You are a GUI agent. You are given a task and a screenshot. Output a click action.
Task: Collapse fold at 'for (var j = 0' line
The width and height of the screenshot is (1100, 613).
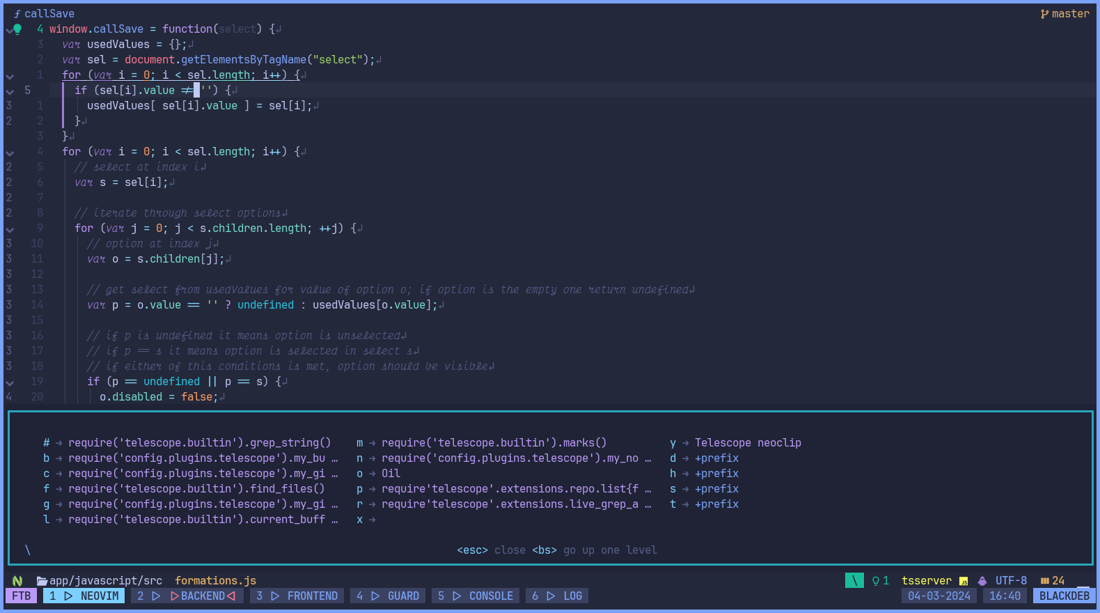click(x=9, y=229)
